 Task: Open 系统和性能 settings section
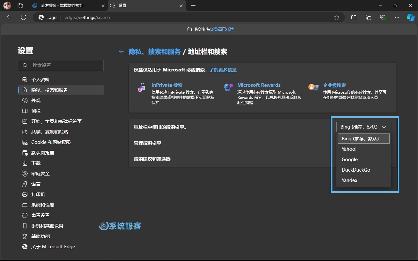[x=61, y=205]
